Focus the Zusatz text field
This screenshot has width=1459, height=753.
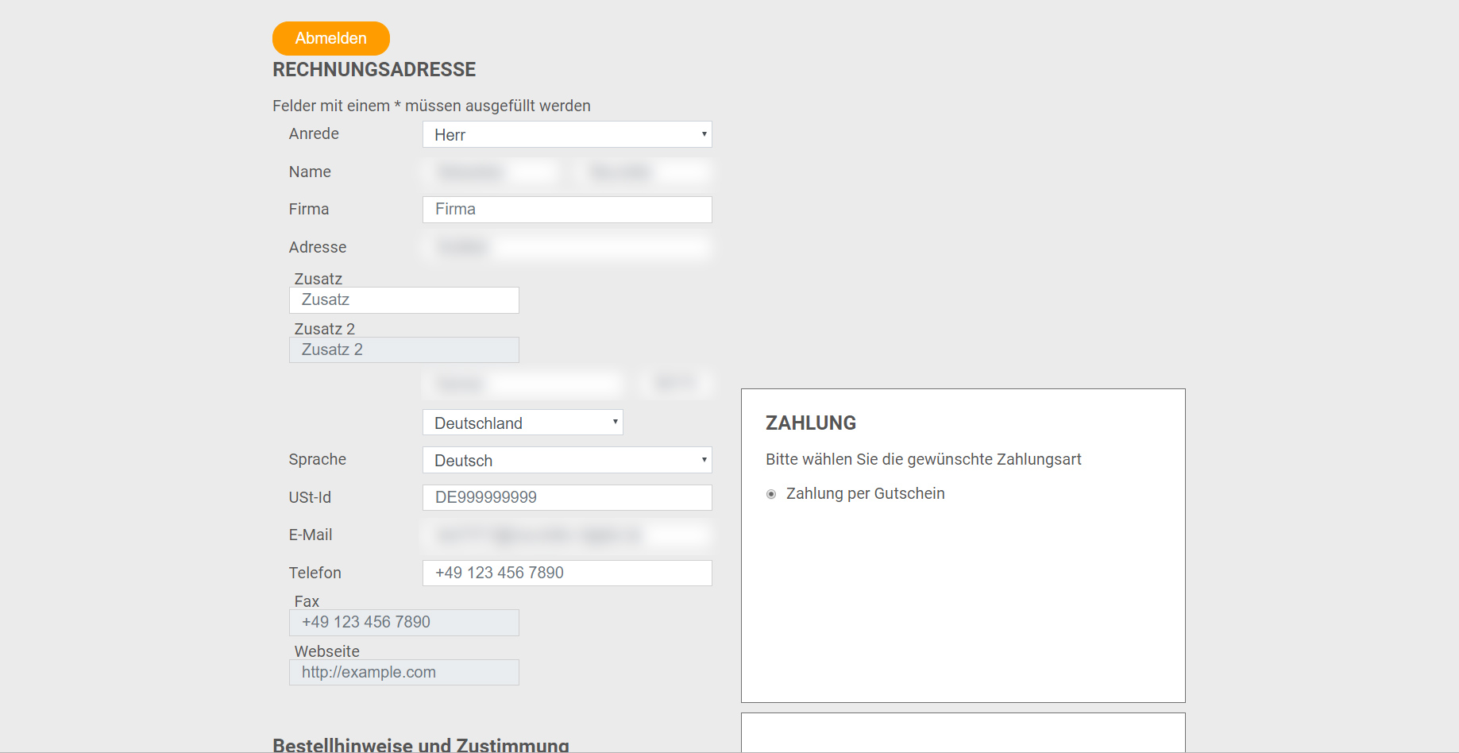coord(403,300)
